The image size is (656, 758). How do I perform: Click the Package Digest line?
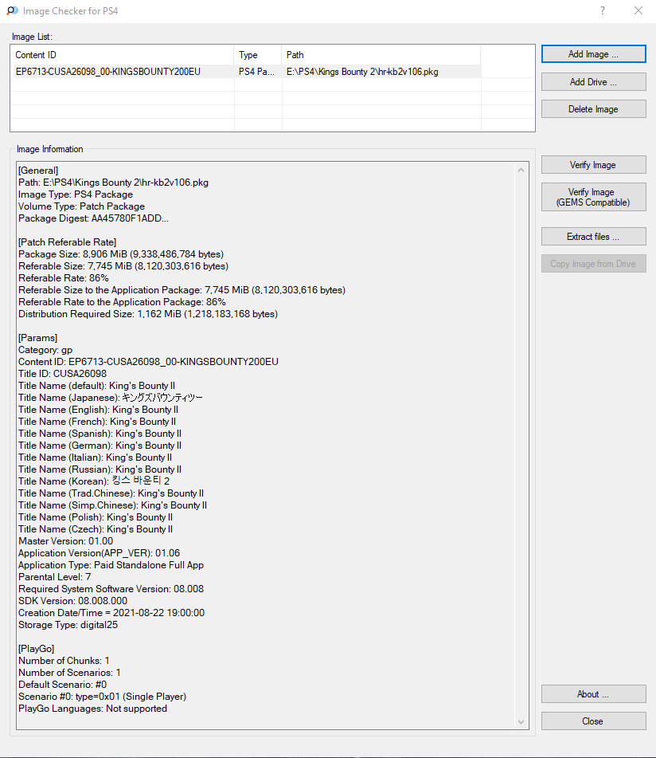coord(94,218)
